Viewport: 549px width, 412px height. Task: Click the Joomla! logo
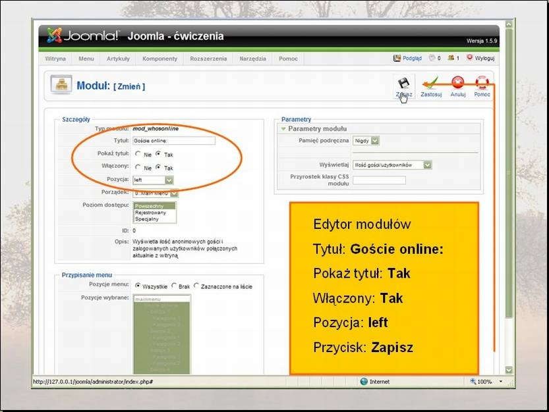click(x=82, y=36)
